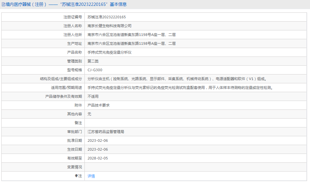
Task: Select the product name 手持式荧光免疫定量分析仪
Action: tap(110, 52)
